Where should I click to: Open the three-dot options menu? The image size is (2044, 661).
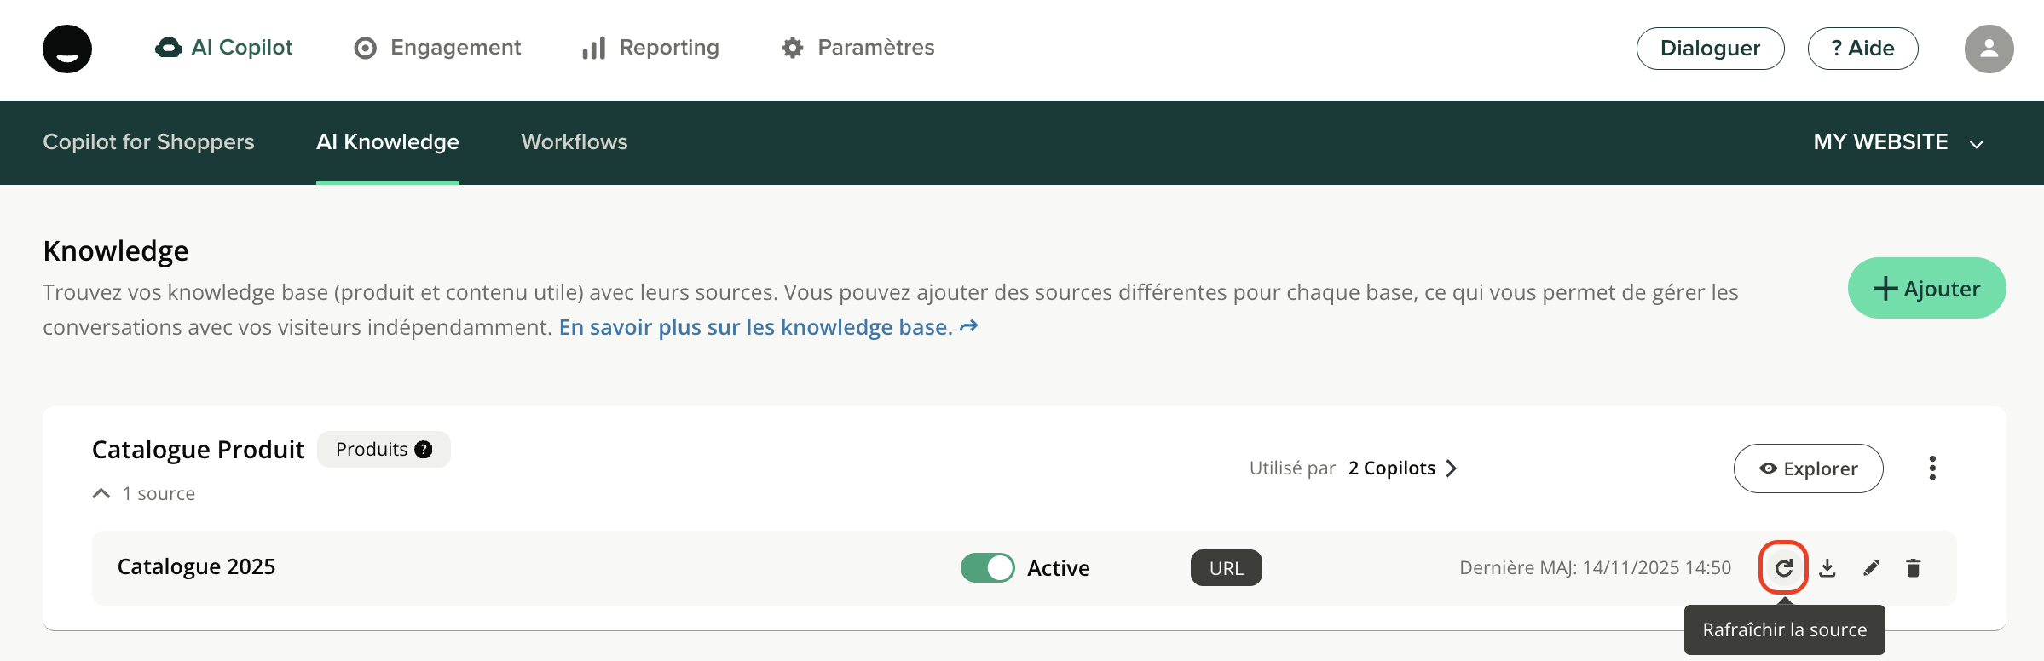tap(1932, 468)
